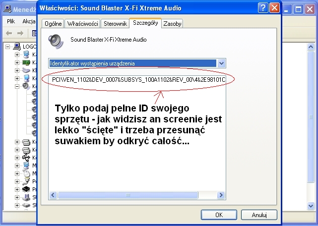Collapse the LOGO root node in tree
Screen dimensions: 318x226
[x=7, y=47]
